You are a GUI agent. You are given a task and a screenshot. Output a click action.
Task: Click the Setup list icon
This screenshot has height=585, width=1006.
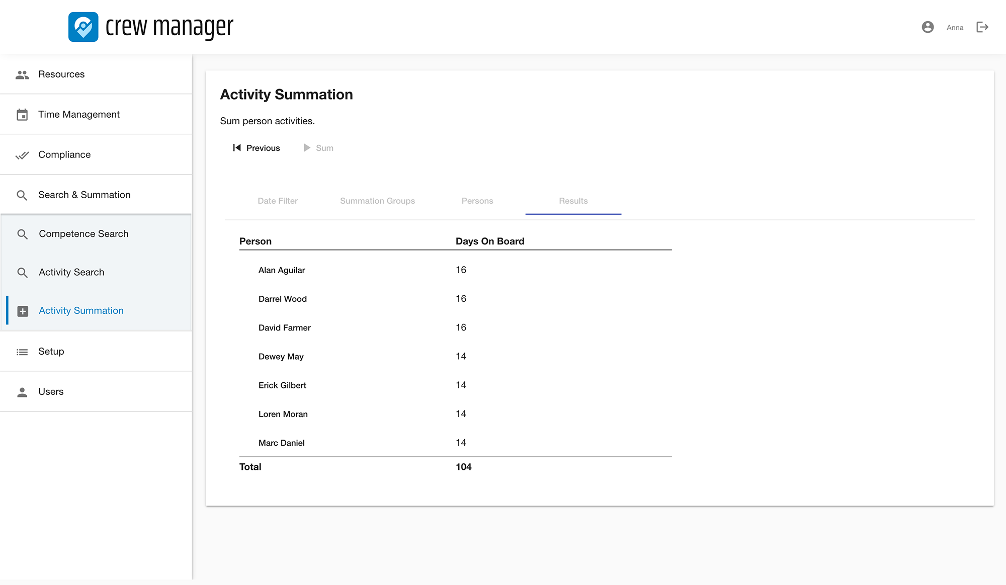click(22, 352)
